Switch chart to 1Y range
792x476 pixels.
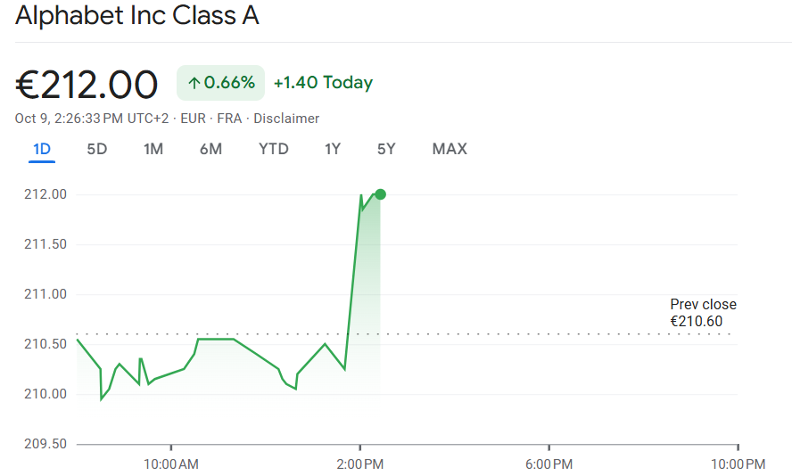(x=333, y=149)
